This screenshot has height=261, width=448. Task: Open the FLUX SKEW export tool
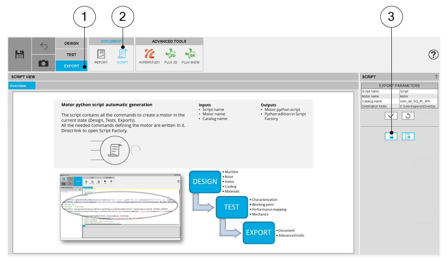pos(191,57)
